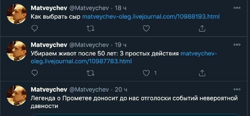Share the Как выбрать сыр tweet
This screenshot has height=116, width=250.
202,29
